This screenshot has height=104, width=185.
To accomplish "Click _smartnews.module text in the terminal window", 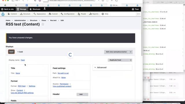I will pyautogui.click(x=150, y=22).
